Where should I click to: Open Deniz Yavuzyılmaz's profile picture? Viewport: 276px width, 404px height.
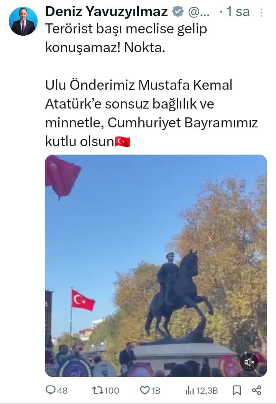tap(23, 21)
